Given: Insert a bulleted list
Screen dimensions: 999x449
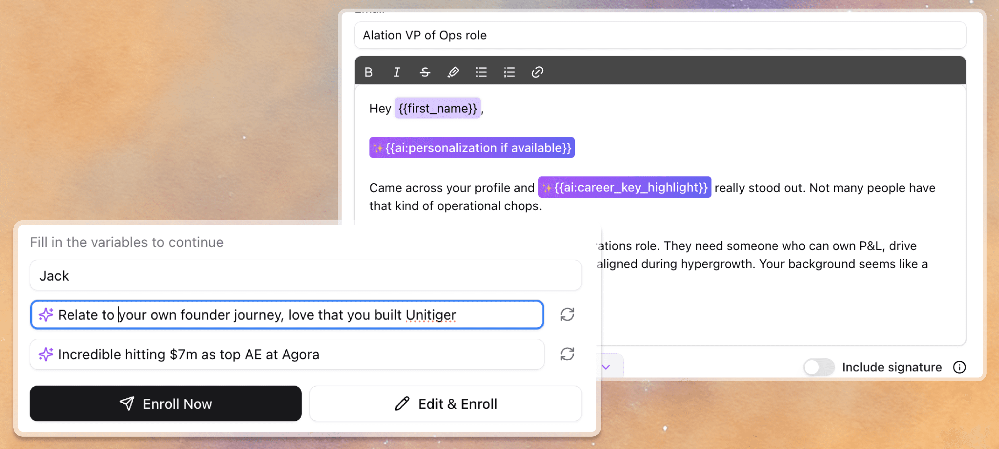Looking at the screenshot, I should pyautogui.click(x=481, y=72).
